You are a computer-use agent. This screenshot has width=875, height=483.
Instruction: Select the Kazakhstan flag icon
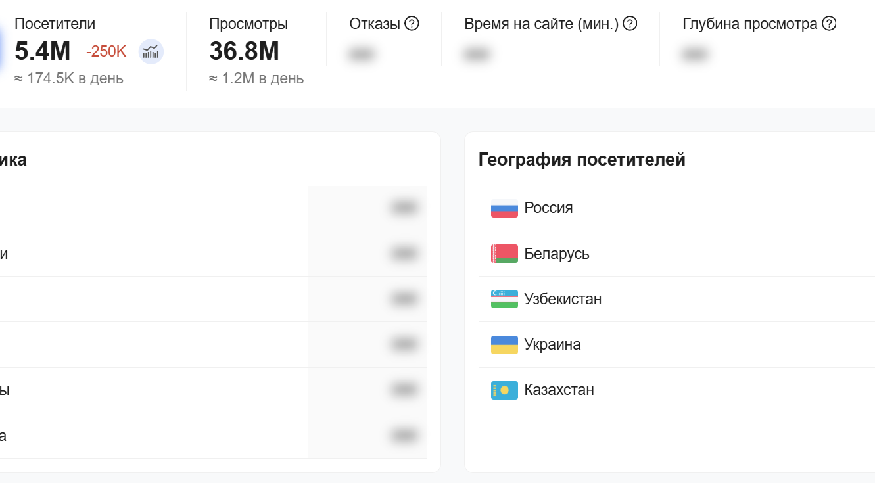(x=504, y=390)
